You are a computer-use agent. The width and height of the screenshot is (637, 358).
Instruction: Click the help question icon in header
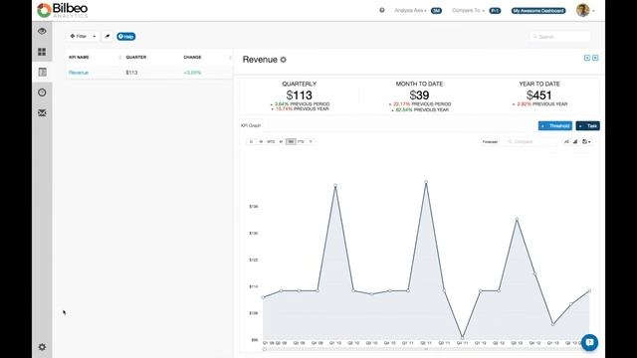click(x=382, y=10)
